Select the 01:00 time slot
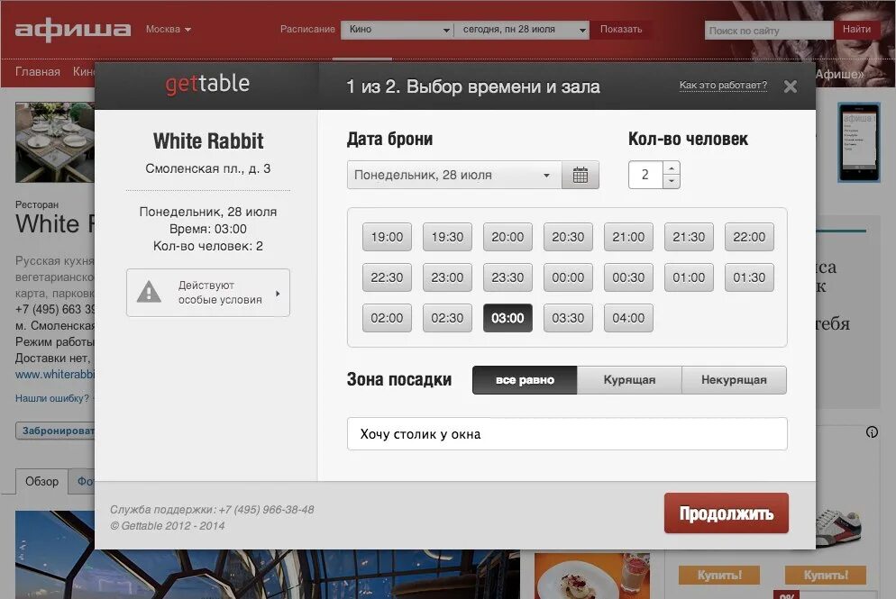The image size is (896, 599). [x=689, y=277]
